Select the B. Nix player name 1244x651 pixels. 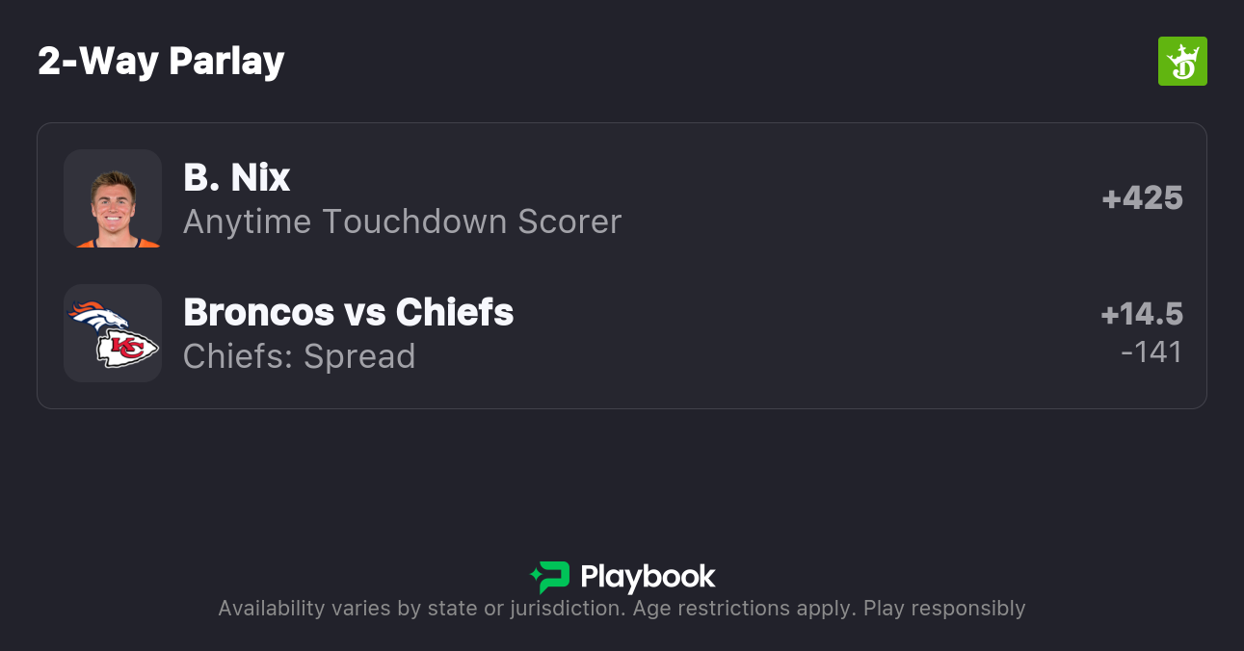(237, 177)
